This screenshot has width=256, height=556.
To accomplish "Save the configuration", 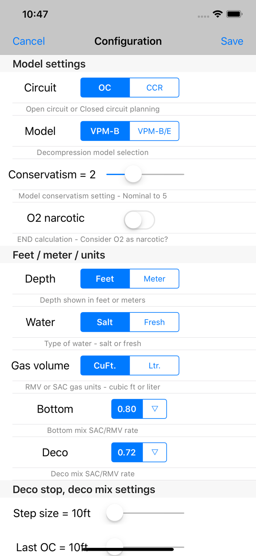I will 232,41.
